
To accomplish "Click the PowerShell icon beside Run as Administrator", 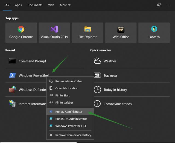I will pyautogui.click(x=51, y=111).
